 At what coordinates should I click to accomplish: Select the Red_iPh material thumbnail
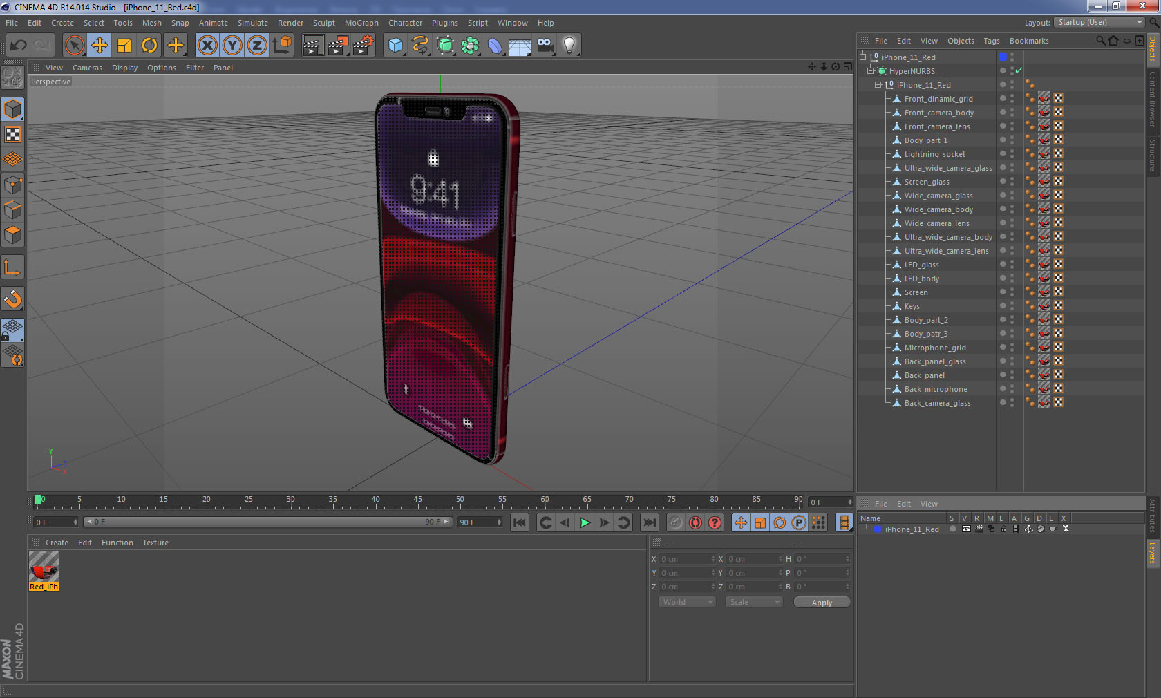(x=44, y=567)
